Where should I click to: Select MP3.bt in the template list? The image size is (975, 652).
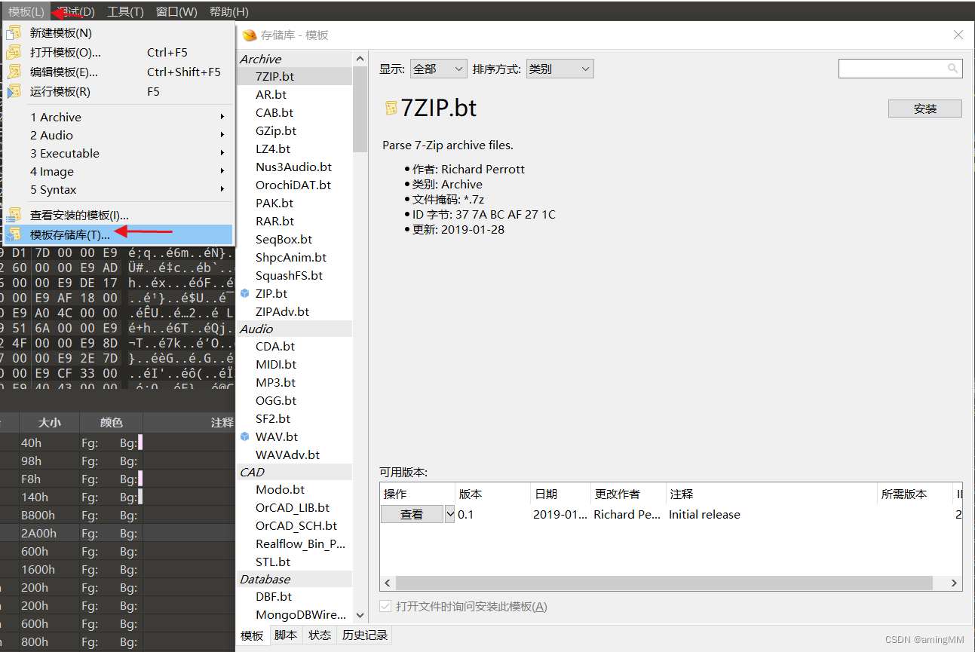[x=294, y=382]
